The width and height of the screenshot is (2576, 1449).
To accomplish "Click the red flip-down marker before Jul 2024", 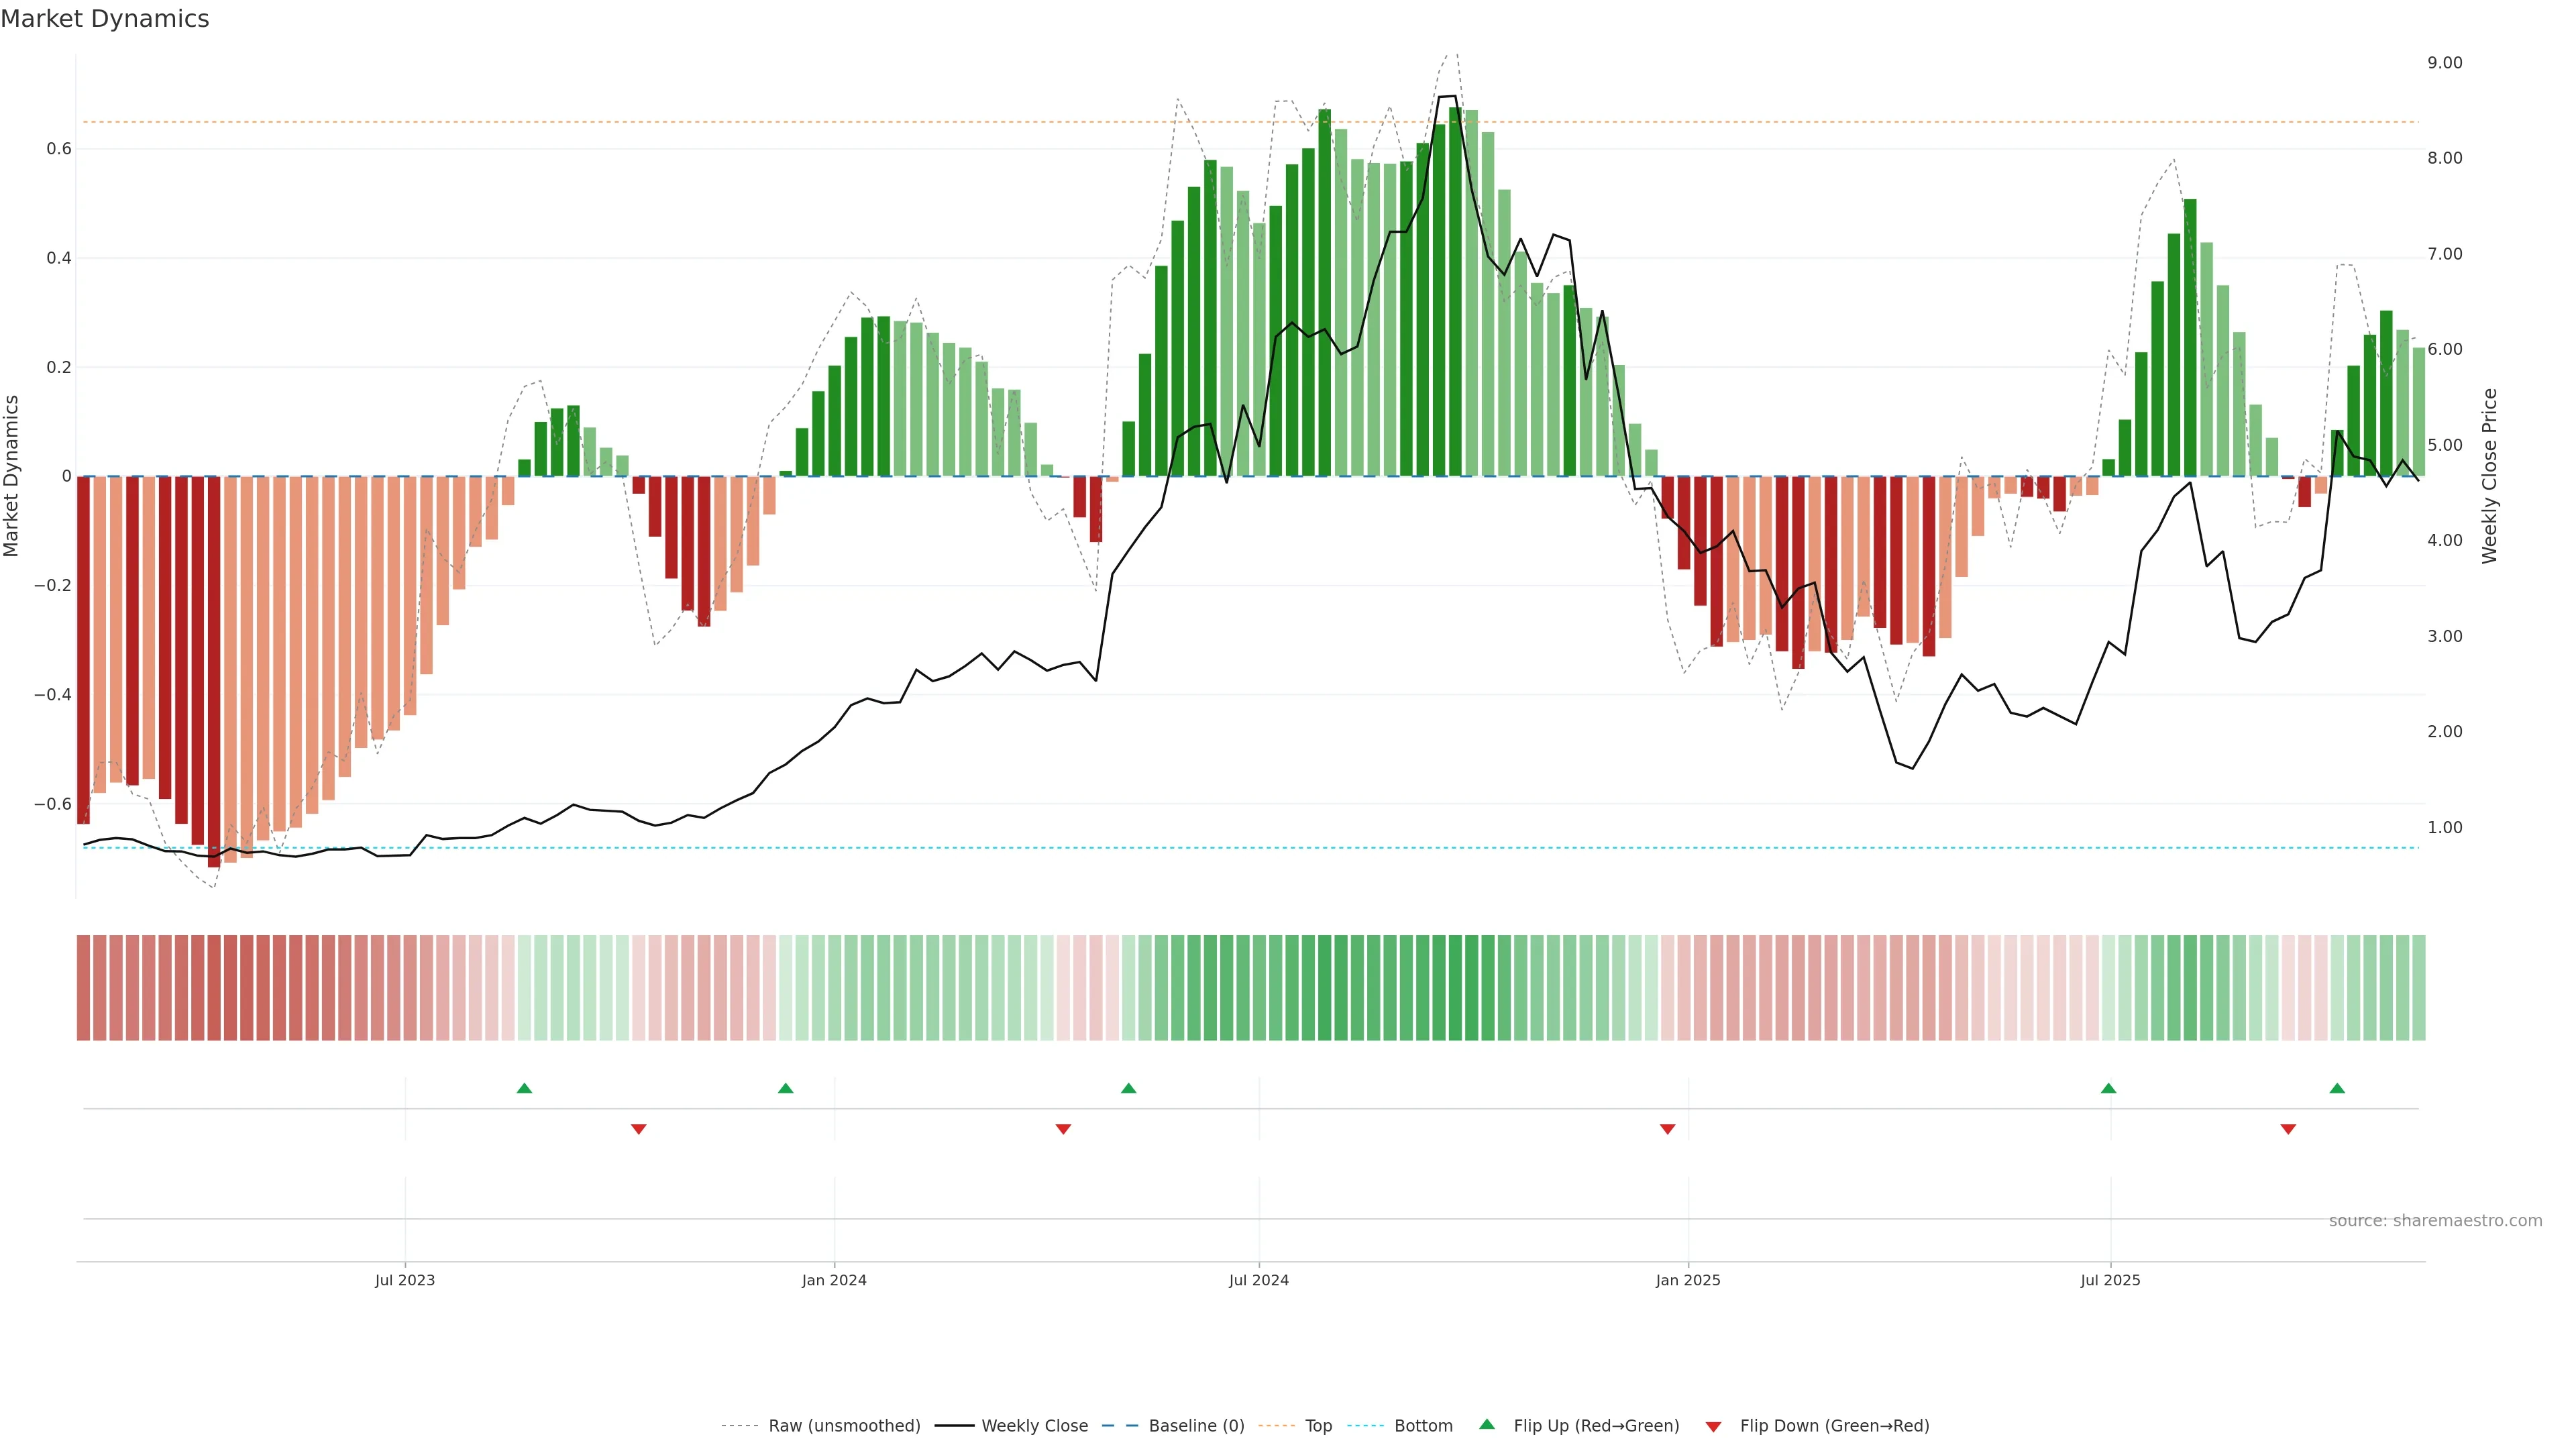I will (x=1063, y=1129).
